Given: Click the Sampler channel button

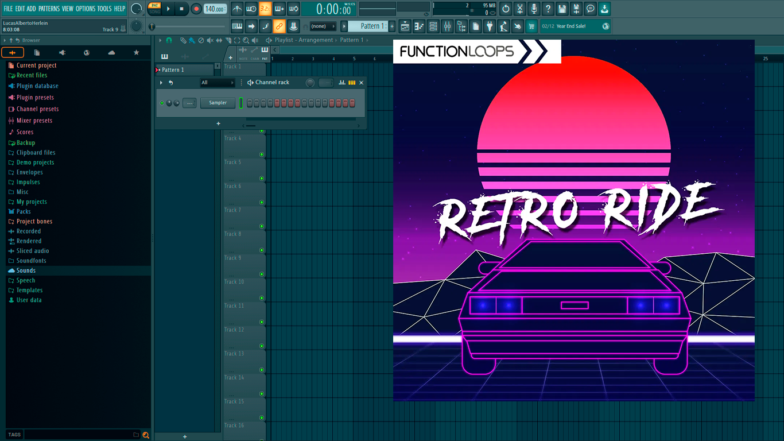Looking at the screenshot, I should click(218, 103).
